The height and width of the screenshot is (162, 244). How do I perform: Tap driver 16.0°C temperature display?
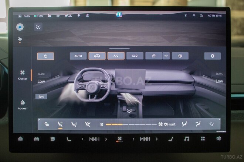tap(41, 74)
